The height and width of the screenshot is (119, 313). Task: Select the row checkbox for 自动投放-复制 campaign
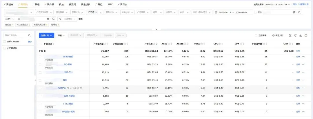(x=40, y=112)
